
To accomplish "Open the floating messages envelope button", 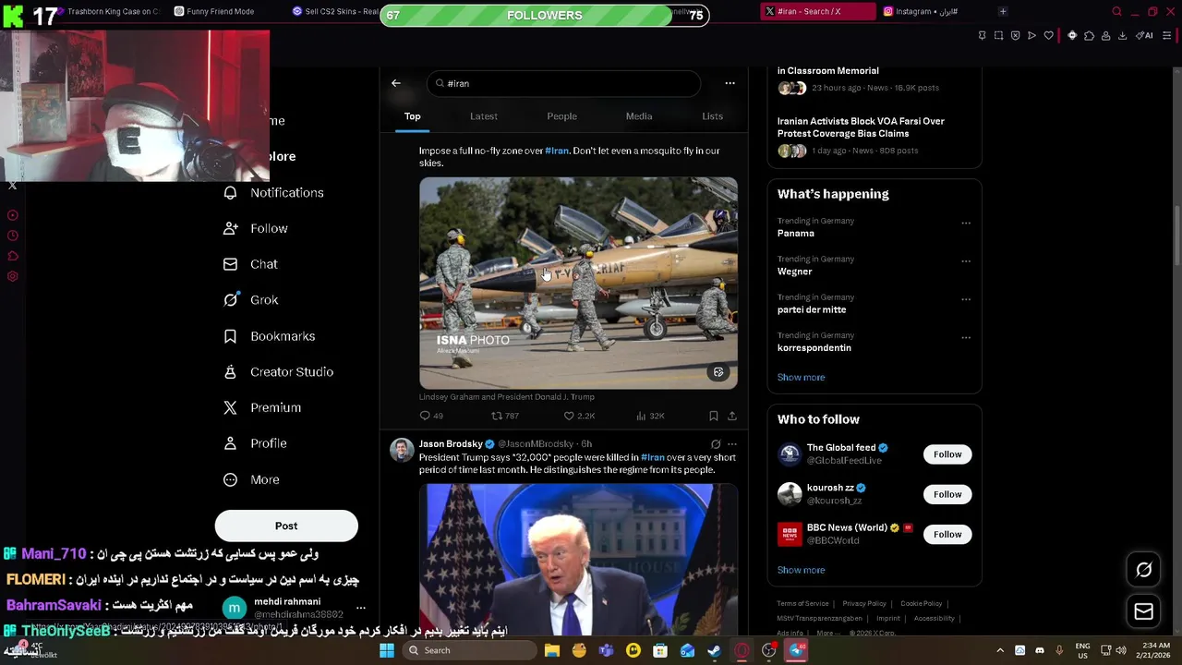I will pyautogui.click(x=1143, y=611).
